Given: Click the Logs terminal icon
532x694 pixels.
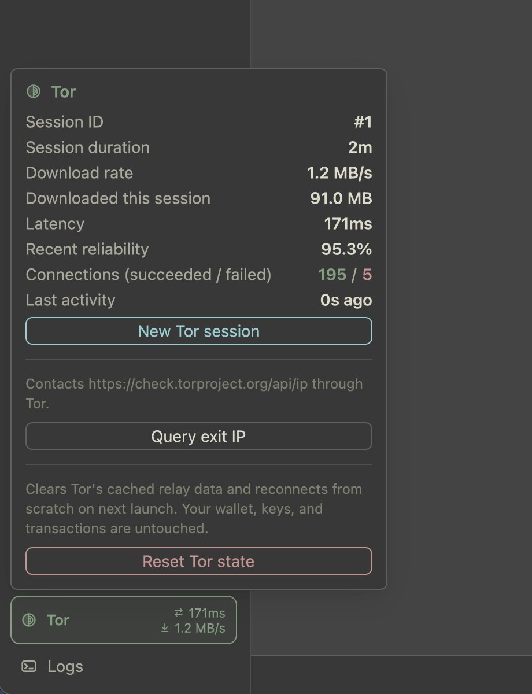Looking at the screenshot, I should coord(29,666).
